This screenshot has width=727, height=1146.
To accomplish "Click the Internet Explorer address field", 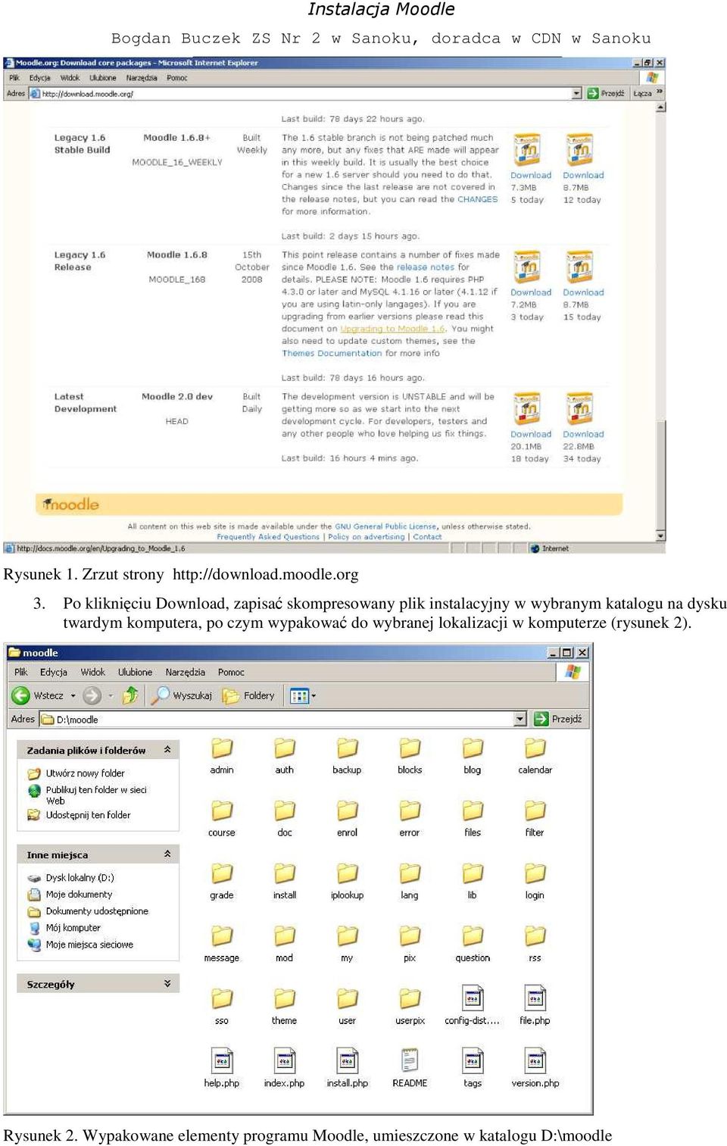I will click(x=305, y=93).
